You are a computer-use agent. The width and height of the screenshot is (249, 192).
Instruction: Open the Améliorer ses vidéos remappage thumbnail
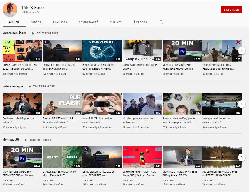point(222,157)
